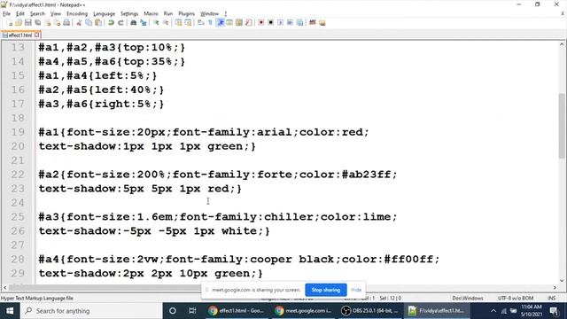
Task: Save the file using the toolbar icon
Action: [27, 23]
